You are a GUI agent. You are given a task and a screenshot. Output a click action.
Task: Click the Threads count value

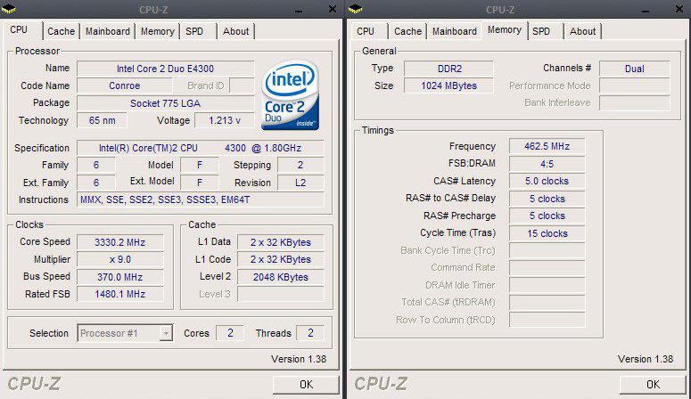(310, 333)
